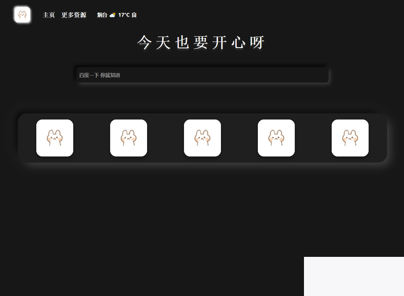Click the dark shortcut tray panel
Image resolution: width=404 pixels, height=296 pixels.
click(x=92, y=138)
